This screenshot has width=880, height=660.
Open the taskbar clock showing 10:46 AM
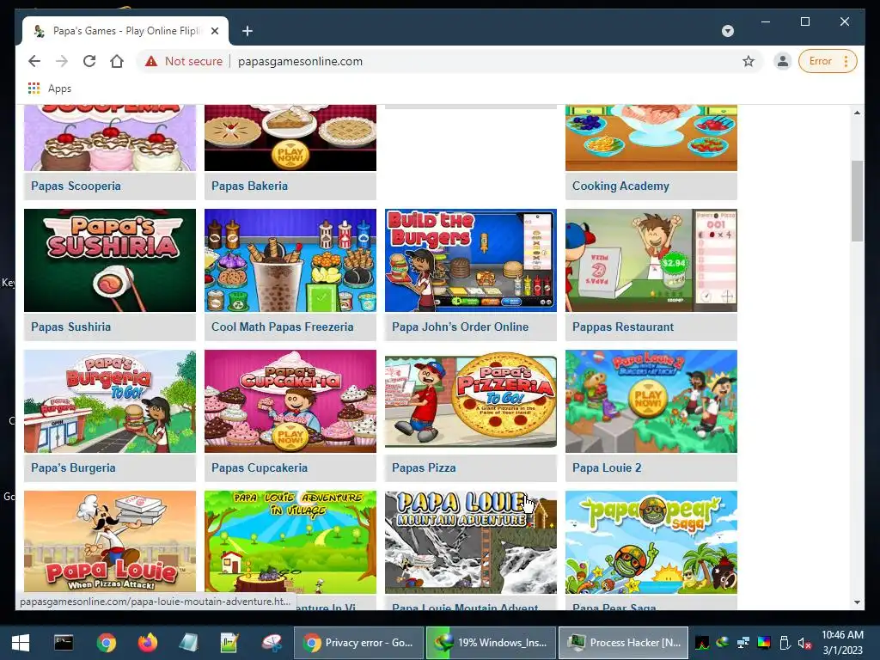[x=842, y=643]
